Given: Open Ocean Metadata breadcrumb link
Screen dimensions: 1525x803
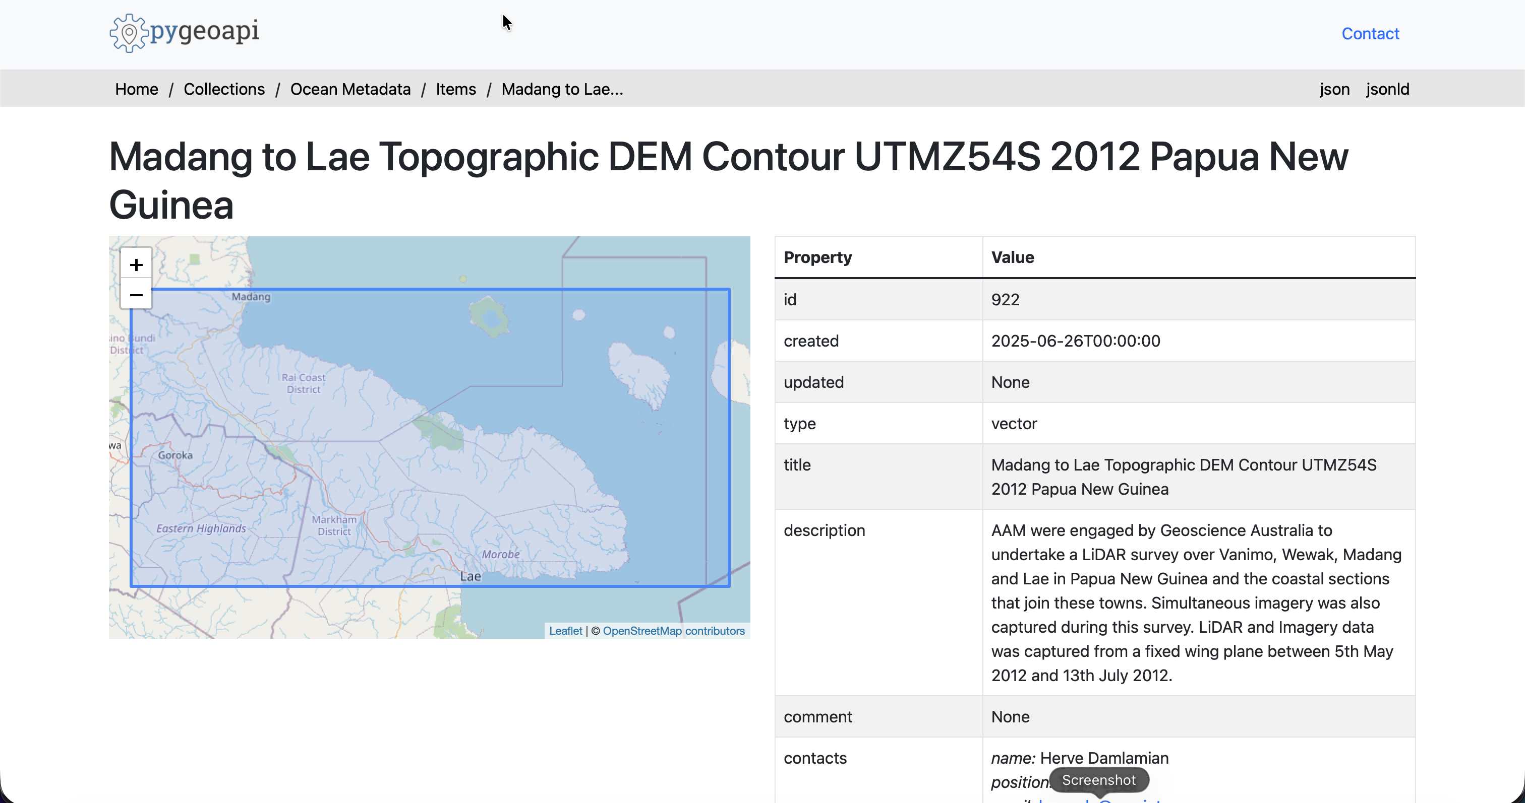Looking at the screenshot, I should (x=350, y=89).
